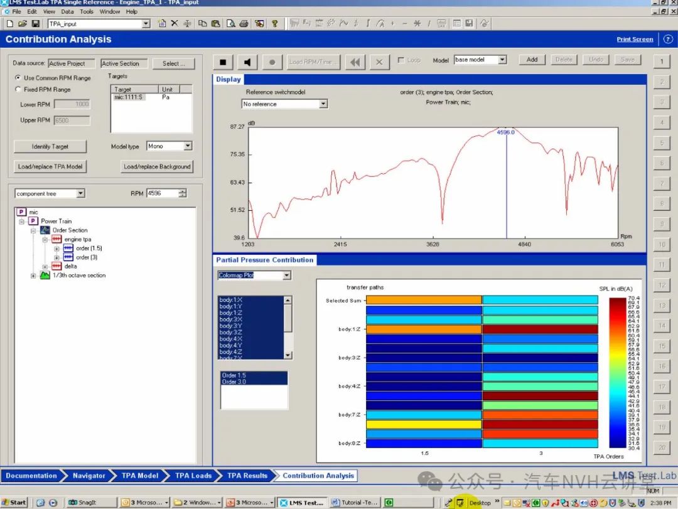
Task: Open the circled help icon beside Print Screen
Action: point(667,39)
